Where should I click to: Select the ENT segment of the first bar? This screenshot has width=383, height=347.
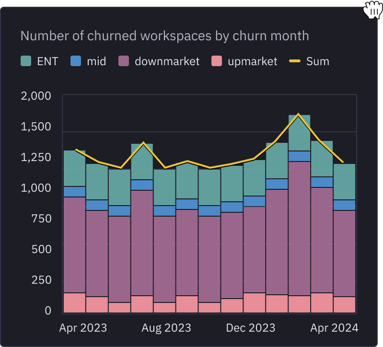coord(74,168)
